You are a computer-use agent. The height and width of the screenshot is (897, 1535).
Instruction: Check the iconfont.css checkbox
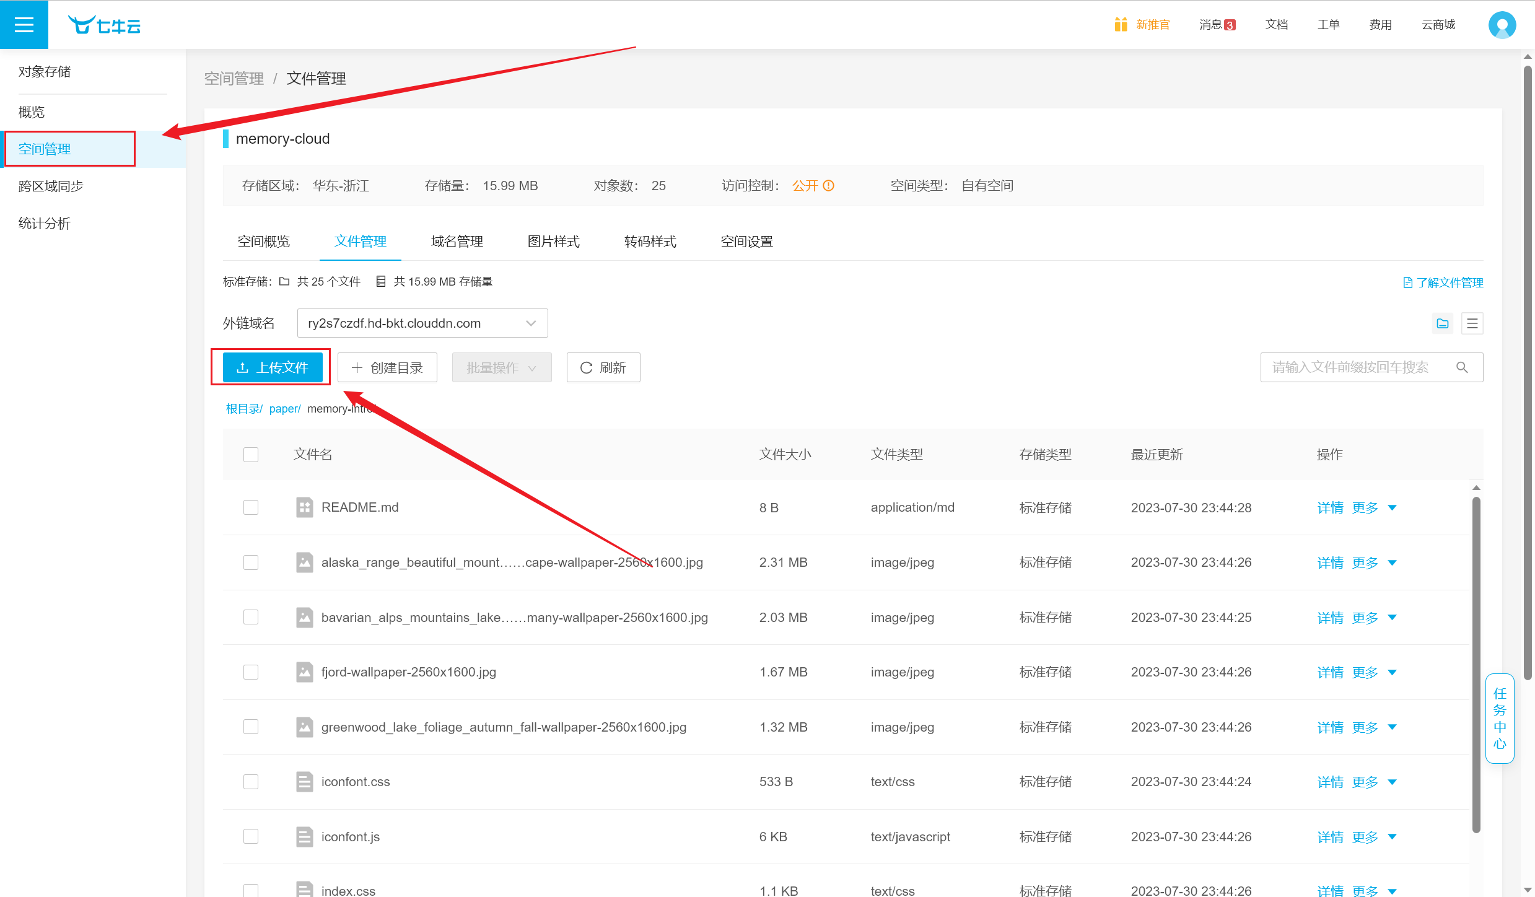click(251, 782)
